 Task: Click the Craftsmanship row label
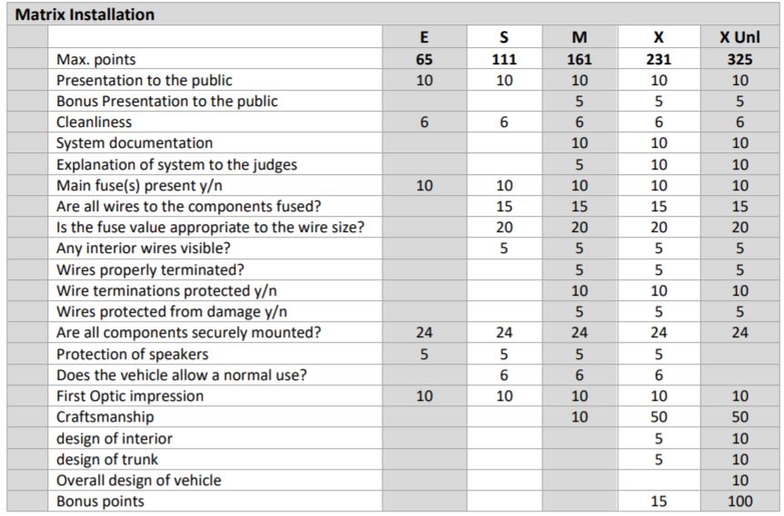105,416
